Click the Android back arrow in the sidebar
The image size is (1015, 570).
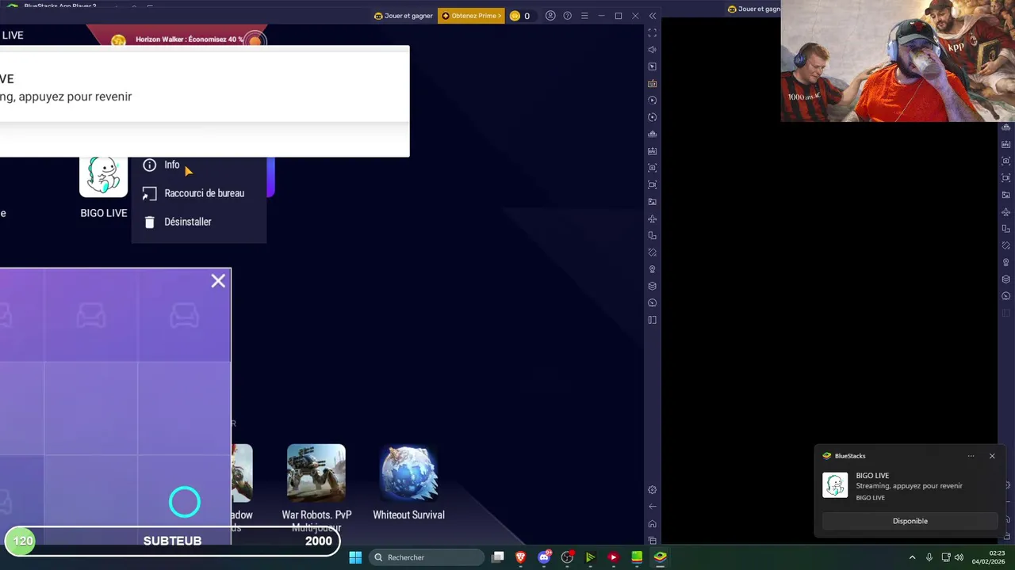click(x=652, y=507)
